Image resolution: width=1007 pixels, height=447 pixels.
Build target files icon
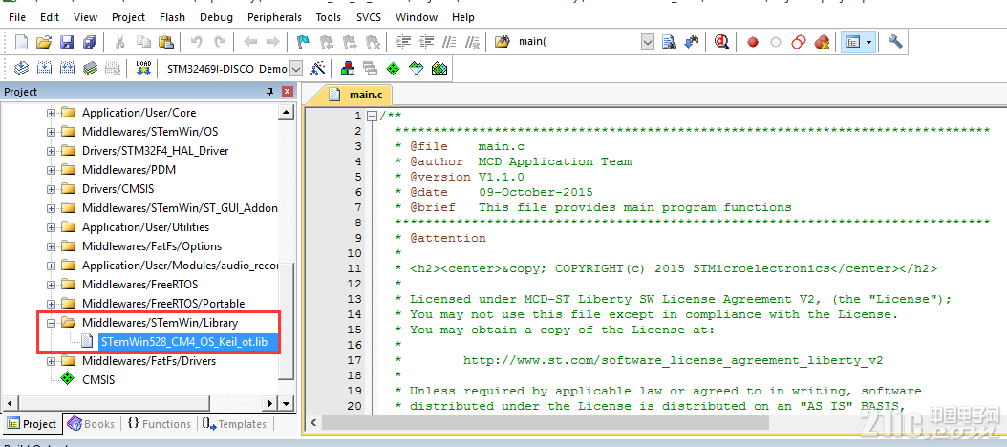(x=44, y=68)
